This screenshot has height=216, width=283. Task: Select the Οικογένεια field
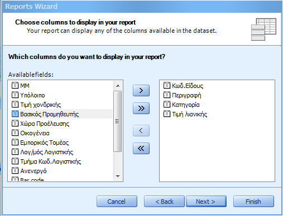pos(35,133)
